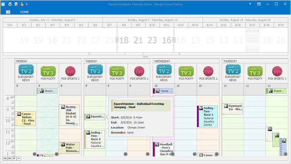Image resolution: width=291 pixels, height=164 pixels.
Task: Toggle the ribbon display options button
Action: [259, 4]
